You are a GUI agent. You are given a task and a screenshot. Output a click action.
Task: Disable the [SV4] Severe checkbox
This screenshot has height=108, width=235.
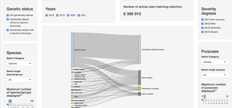point(202,32)
